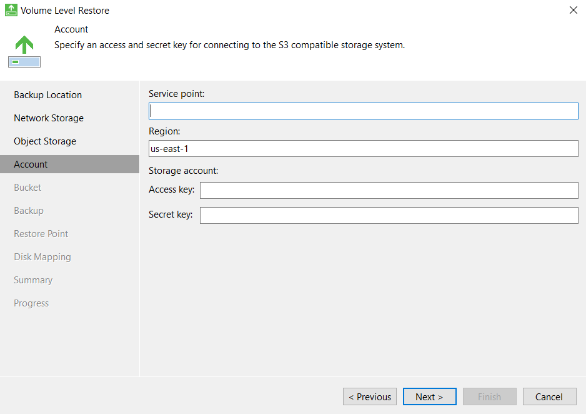Select the Disk Mapping step
This screenshot has height=414, width=586.
point(42,257)
